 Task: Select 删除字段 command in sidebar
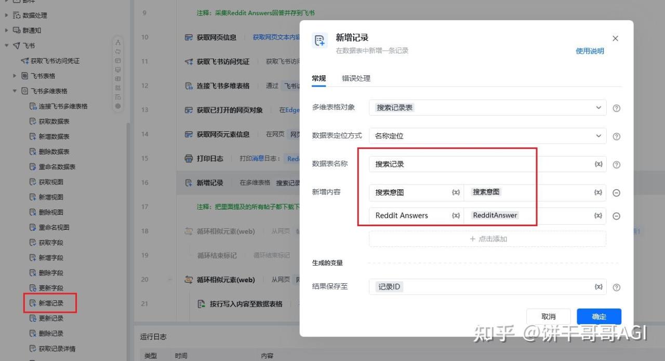[46, 273]
